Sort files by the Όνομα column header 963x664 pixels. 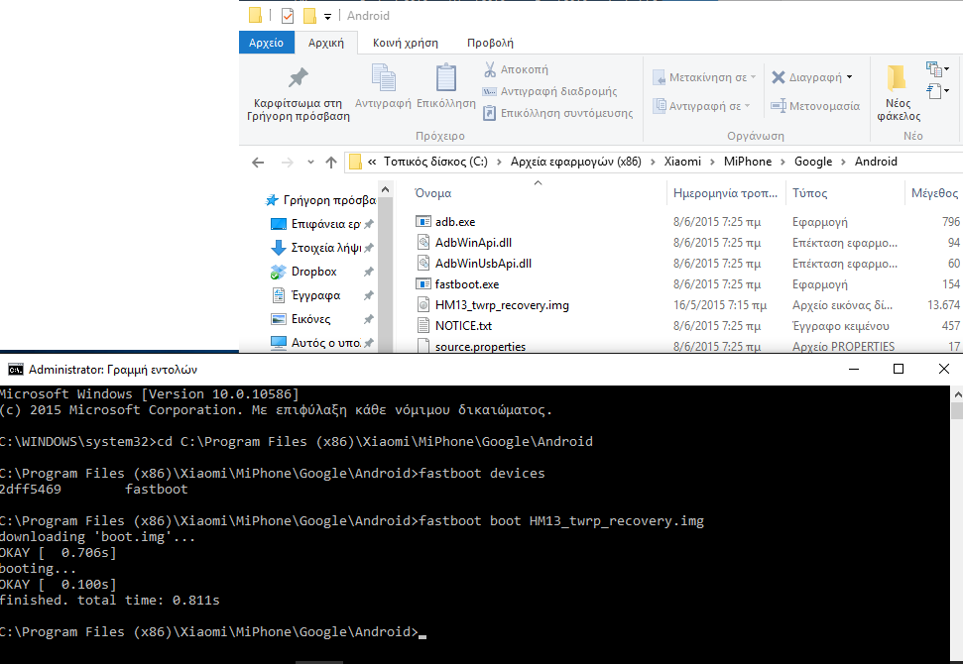(x=433, y=193)
